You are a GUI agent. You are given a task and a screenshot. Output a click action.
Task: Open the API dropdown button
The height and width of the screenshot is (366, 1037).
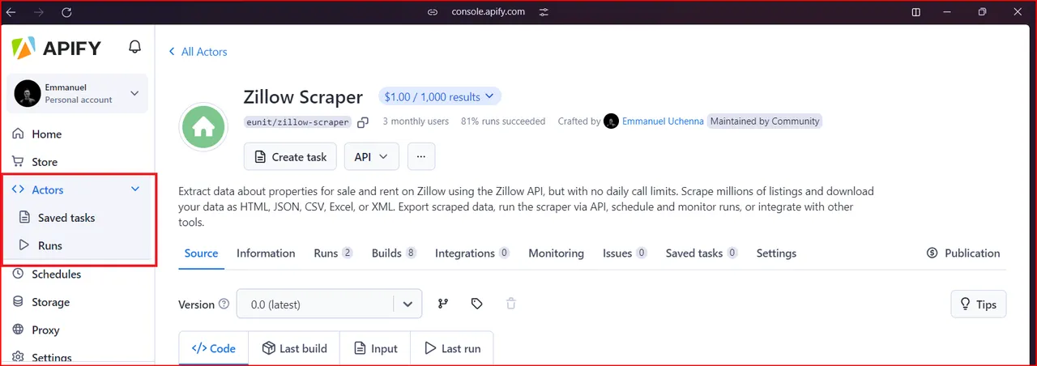pyautogui.click(x=372, y=157)
